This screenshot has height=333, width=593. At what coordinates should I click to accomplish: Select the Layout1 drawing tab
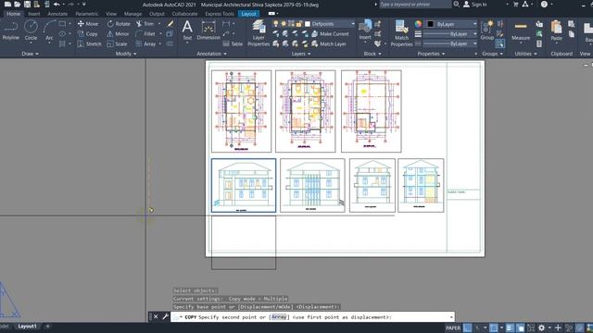(27, 327)
